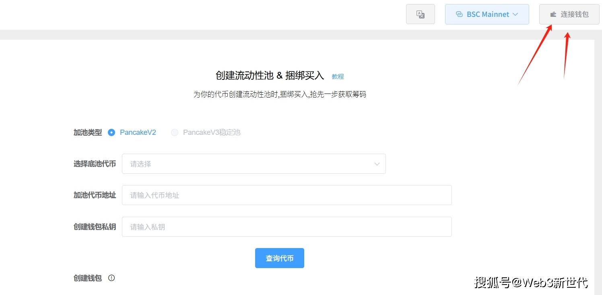Click the chevron arrow in 请选择 selector
The height and width of the screenshot is (295, 602).
coord(377,164)
